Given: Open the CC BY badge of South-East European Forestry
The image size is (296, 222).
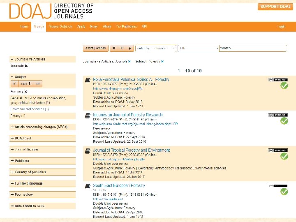Looking at the screenshot, I should point(278,186).
